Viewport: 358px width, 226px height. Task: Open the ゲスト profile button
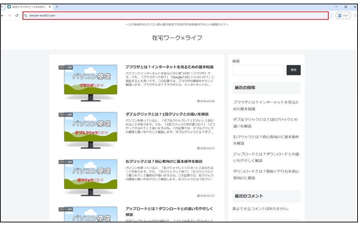[x=343, y=15]
